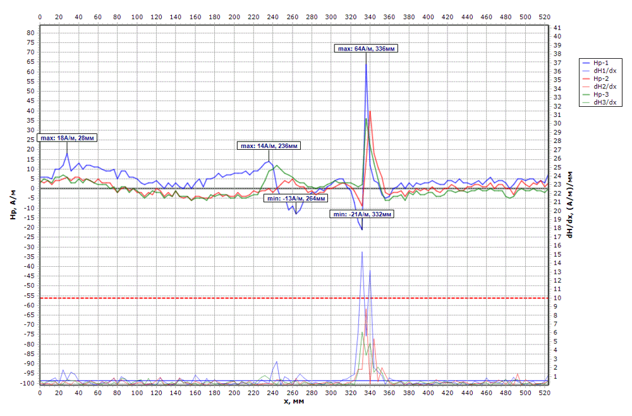The width and height of the screenshot is (632, 416).
Task: Click the 80 tick on left axis
Action: click(30, 32)
